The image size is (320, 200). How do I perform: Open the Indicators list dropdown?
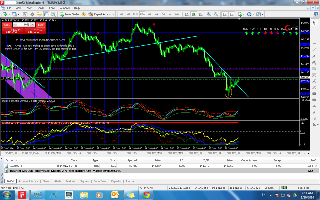pos(241,14)
